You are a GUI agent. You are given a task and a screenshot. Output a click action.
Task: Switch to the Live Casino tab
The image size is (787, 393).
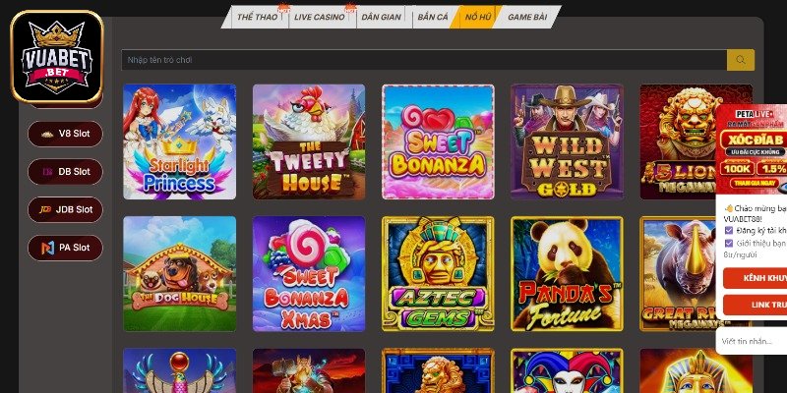pos(319,17)
